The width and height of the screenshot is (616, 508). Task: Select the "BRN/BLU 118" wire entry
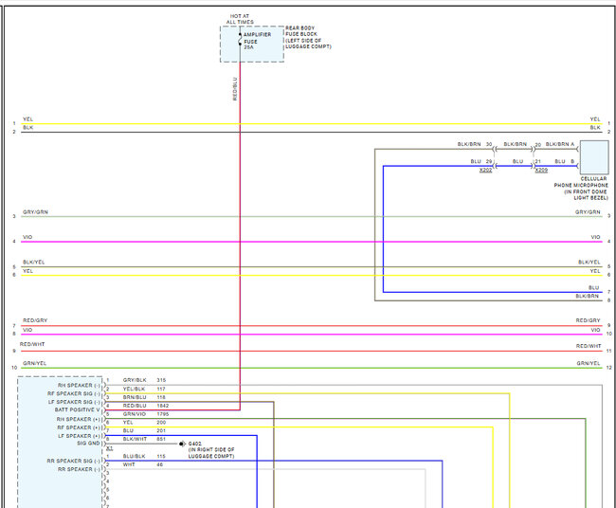pos(144,397)
